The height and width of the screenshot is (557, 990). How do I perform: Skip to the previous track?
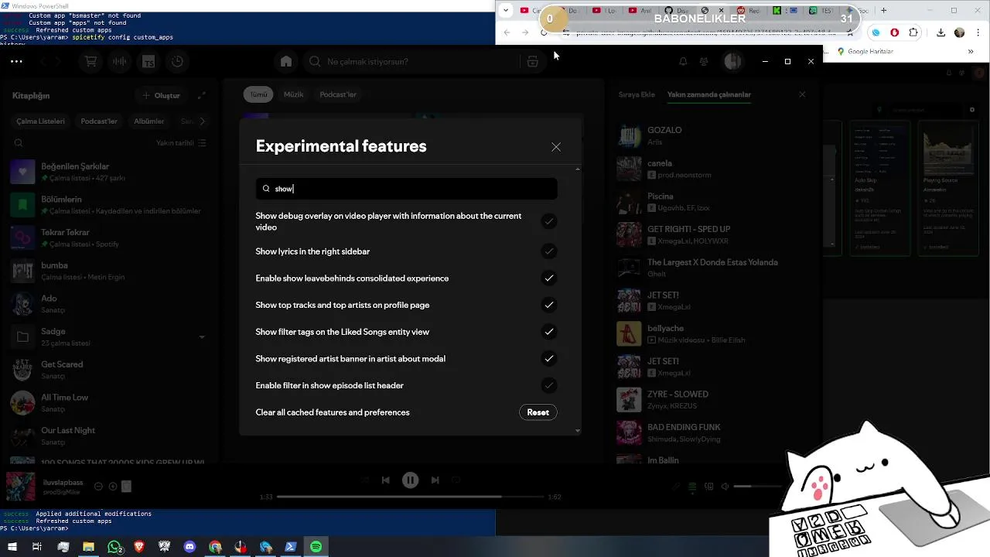tap(385, 480)
